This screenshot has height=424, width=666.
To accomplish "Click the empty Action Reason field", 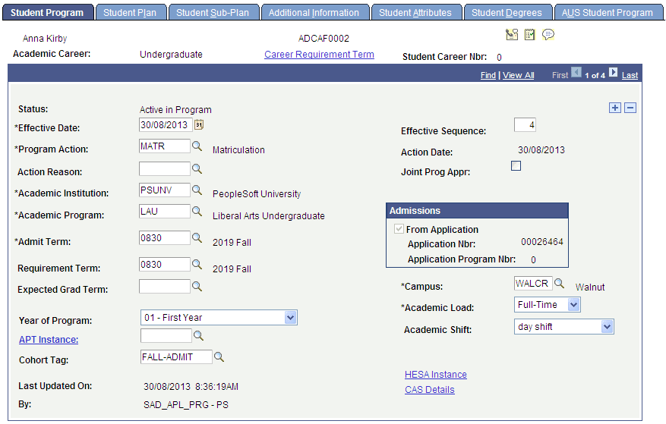I will point(164,168).
